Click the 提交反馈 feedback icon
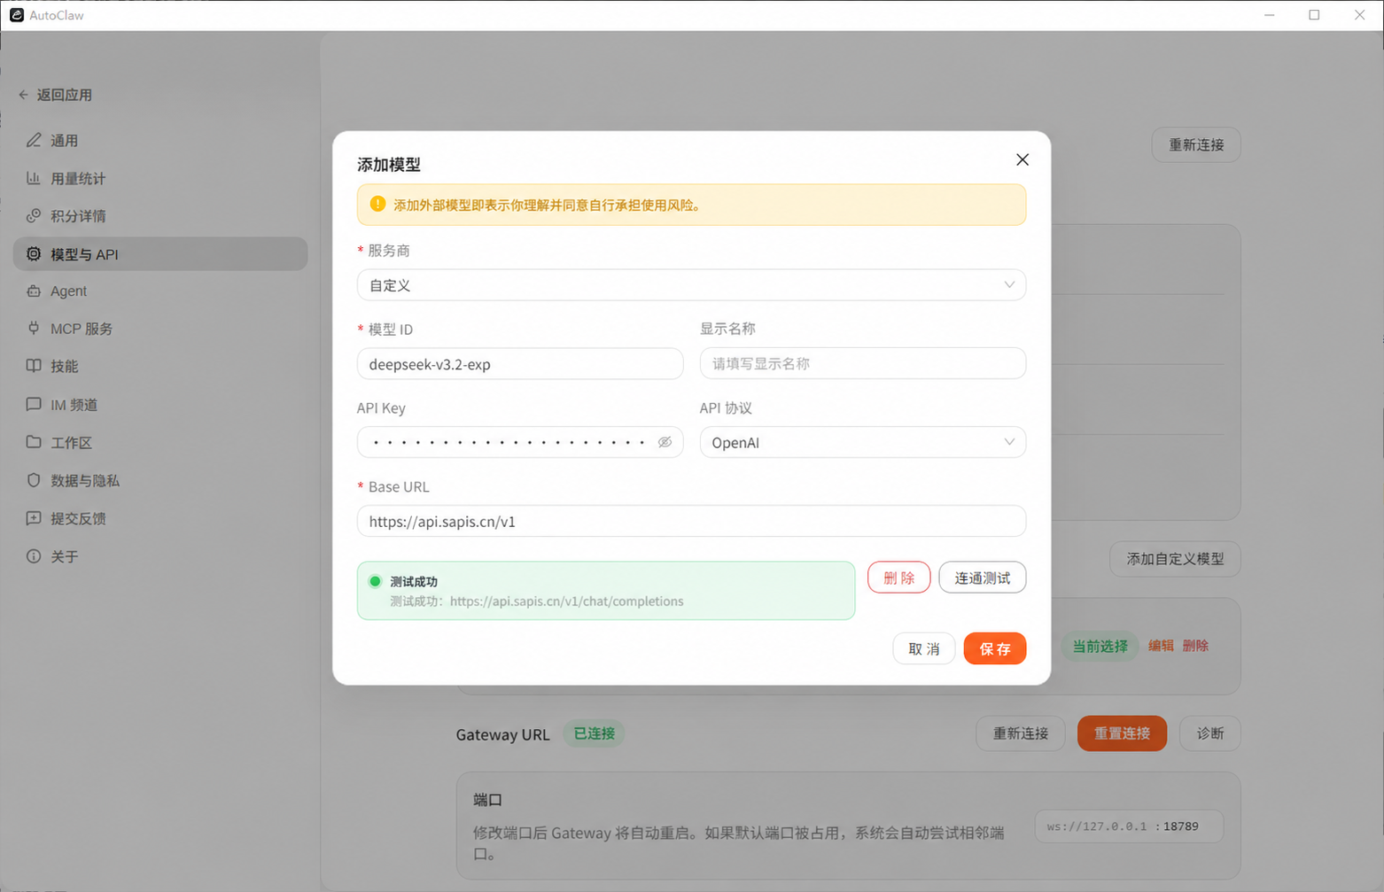 click(34, 518)
